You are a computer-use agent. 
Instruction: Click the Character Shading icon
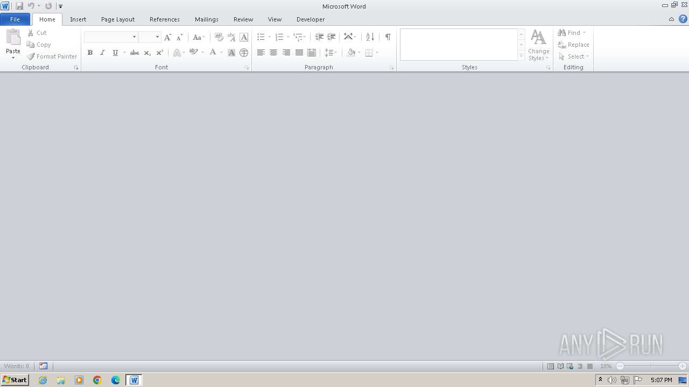(231, 53)
